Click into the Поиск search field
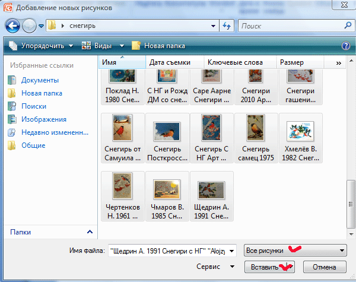 click(x=292, y=26)
